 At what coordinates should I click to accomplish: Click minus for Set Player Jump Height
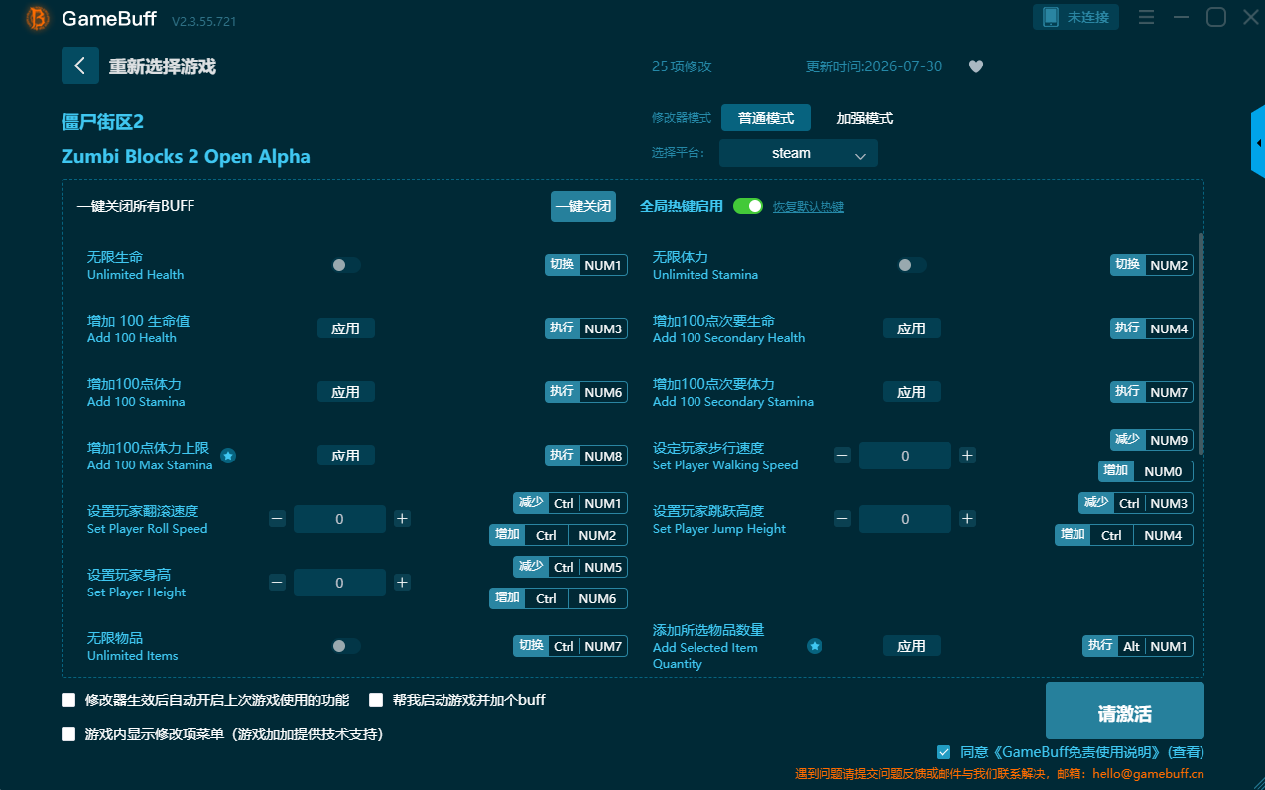[842, 519]
